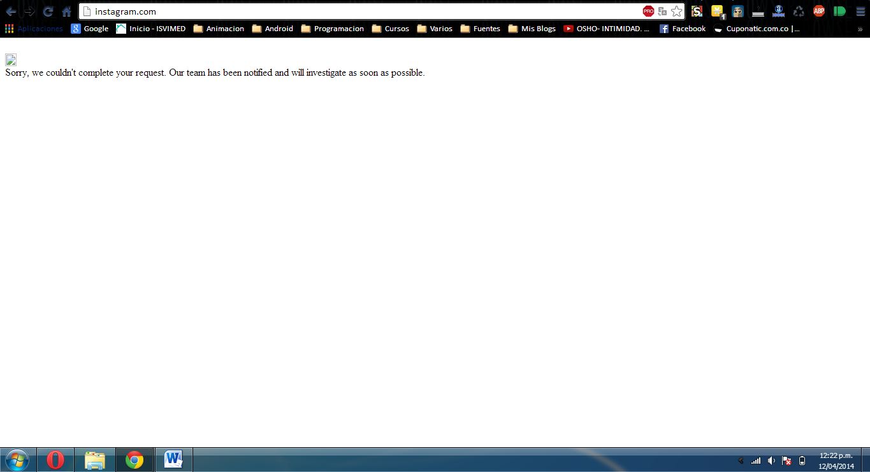
Task: Open the Facebook bookmark
Action: [683, 29]
